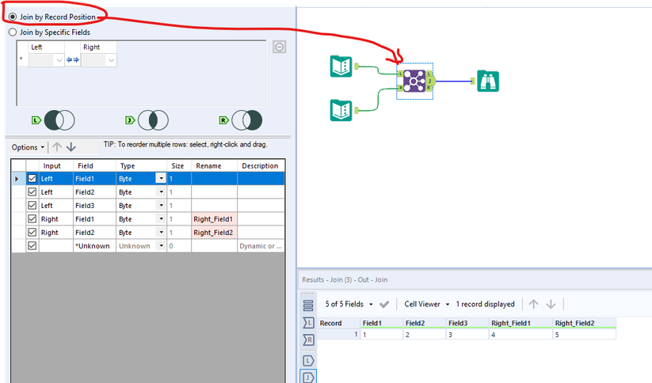Open Type dropdown for *Unknown row
This screenshot has height=383, width=652.
pos(161,246)
